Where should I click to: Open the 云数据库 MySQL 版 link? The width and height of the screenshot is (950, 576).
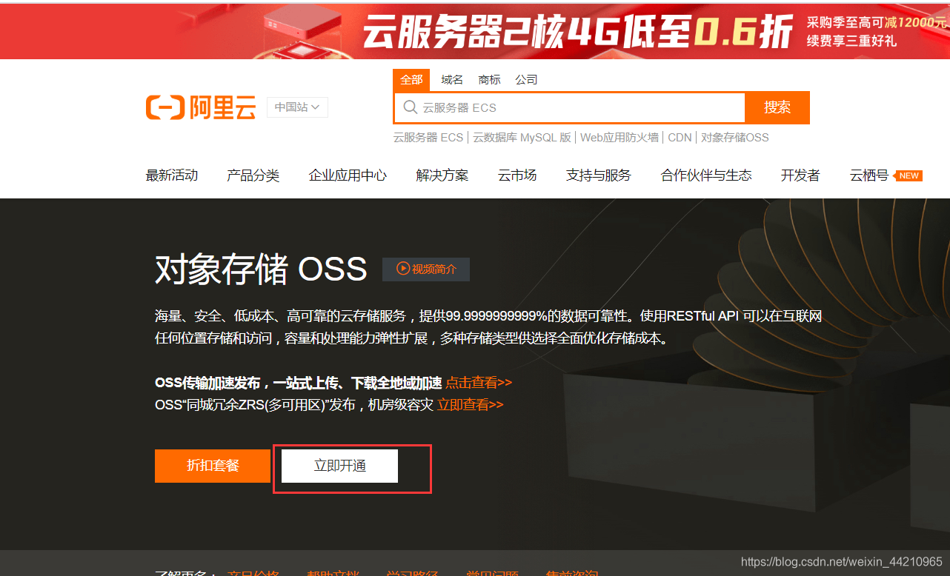522,138
